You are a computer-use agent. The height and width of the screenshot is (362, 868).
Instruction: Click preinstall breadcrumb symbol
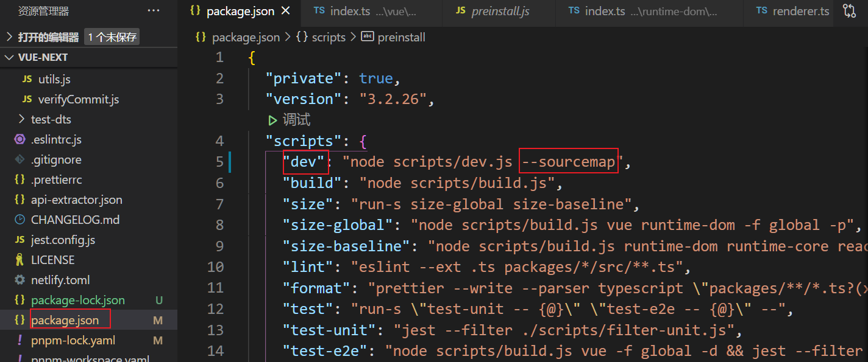pyautogui.click(x=401, y=37)
